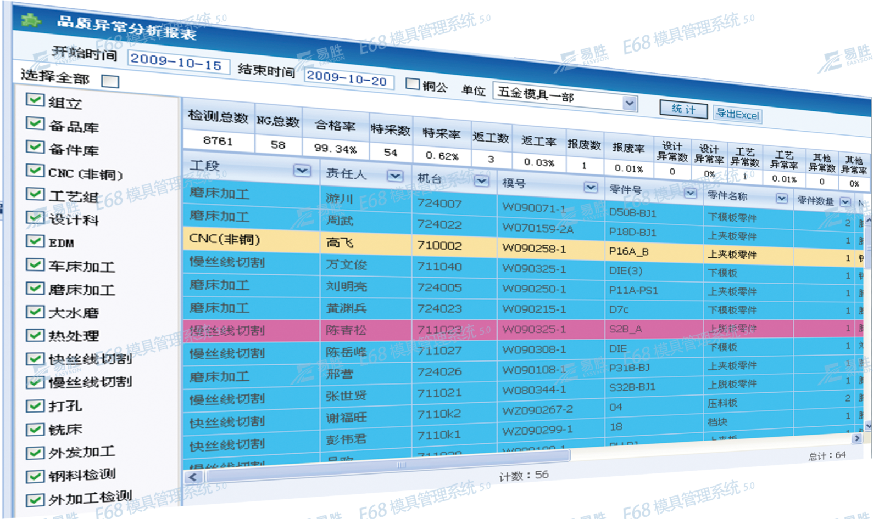Viewport: 879px width, 519px height.
Task: Uncheck the EDM checkbox
Action: [x=35, y=241]
